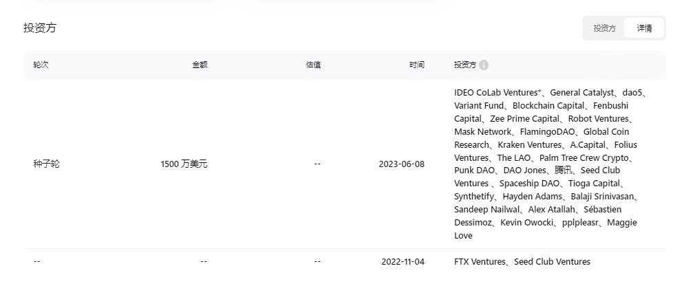673x297 pixels.
Task: Click the 估值 column header
Action: pos(313,65)
